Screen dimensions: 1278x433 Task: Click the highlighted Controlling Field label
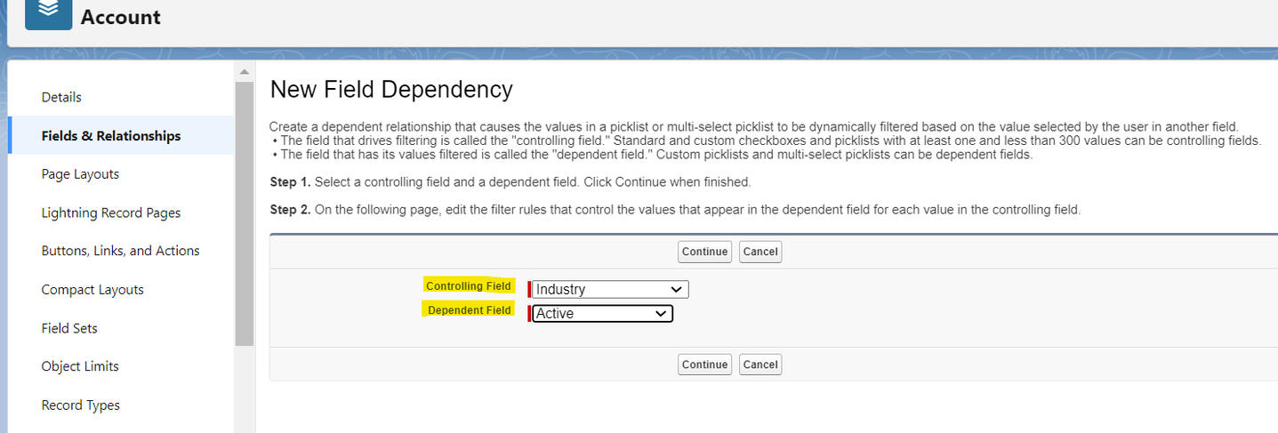pos(468,286)
